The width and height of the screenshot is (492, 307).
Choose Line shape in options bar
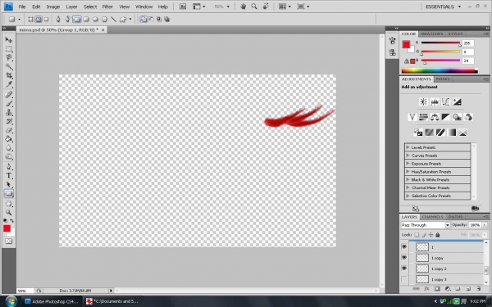[113, 20]
